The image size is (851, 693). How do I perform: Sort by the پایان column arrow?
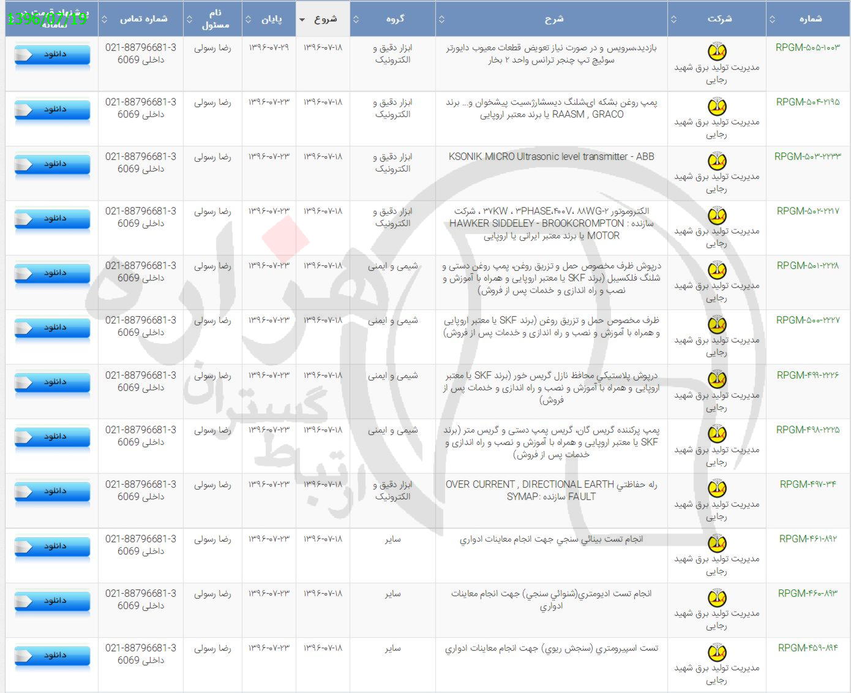[x=248, y=19]
